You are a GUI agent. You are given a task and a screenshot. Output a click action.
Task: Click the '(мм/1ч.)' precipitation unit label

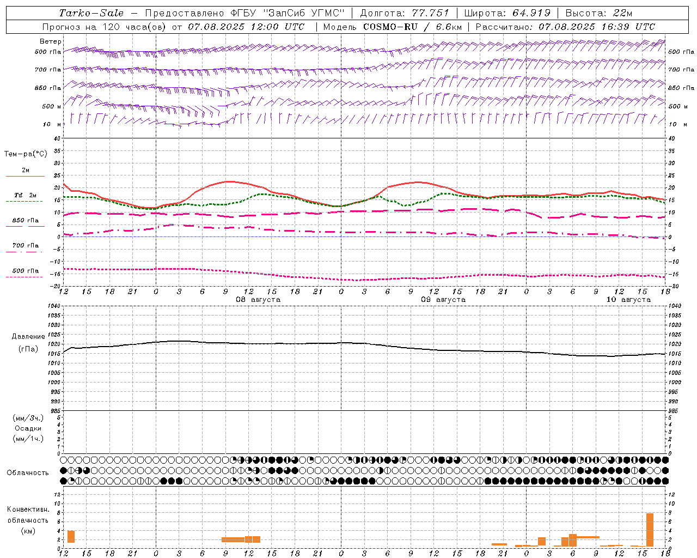pos(28,439)
